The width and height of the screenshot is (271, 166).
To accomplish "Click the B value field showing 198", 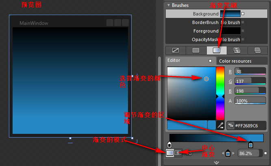I will pos(250,91).
